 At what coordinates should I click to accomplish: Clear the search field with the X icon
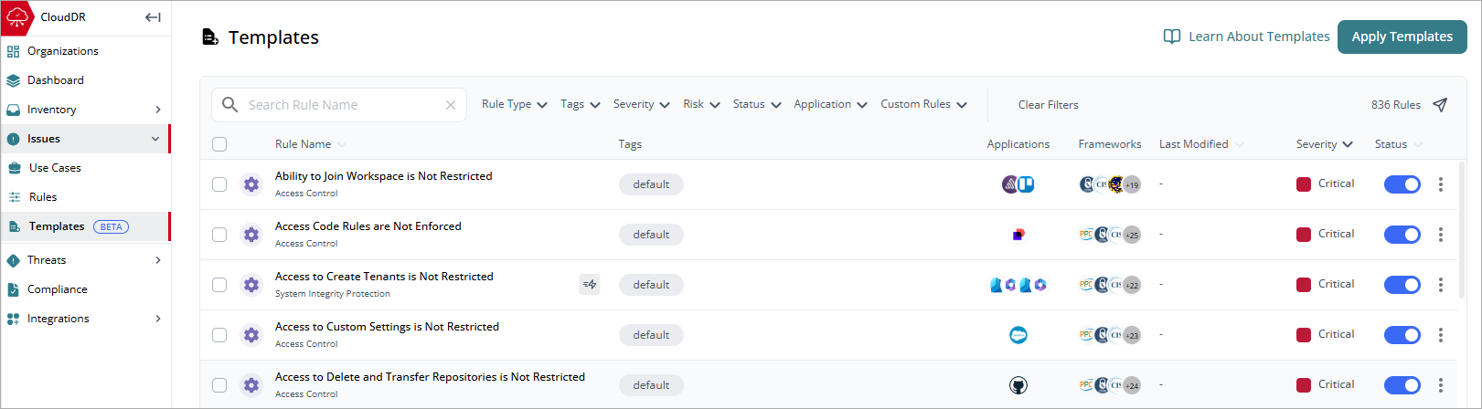(x=451, y=105)
